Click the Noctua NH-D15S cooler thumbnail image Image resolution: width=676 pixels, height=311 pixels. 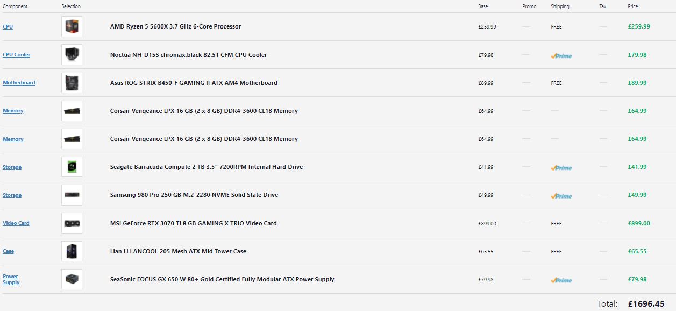point(72,55)
